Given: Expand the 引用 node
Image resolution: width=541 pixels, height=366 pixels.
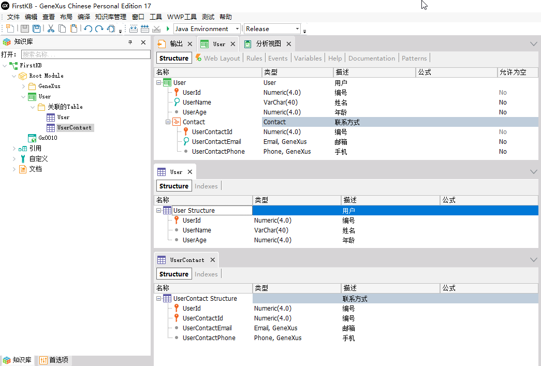Looking at the screenshot, I should point(14,149).
